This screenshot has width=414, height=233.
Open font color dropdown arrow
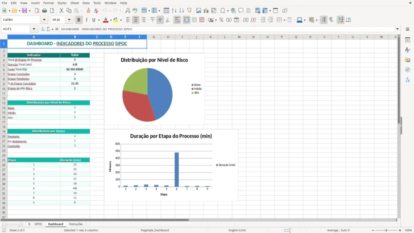click(111, 20)
